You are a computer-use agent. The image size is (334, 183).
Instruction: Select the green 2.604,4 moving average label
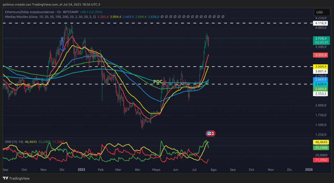pyautogui.click(x=319, y=89)
